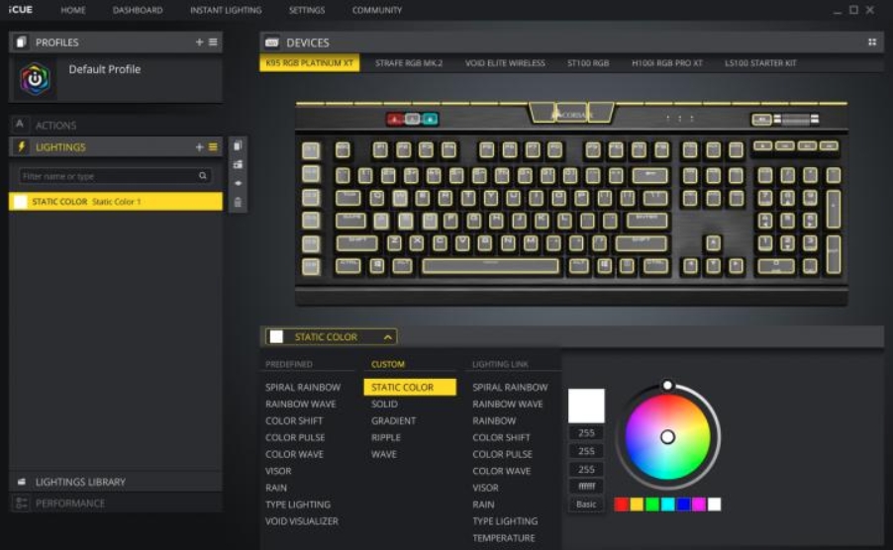Image resolution: width=893 pixels, height=550 pixels.
Task: Click the Default Profile iCUE logo thumbnail
Action: point(35,78)
